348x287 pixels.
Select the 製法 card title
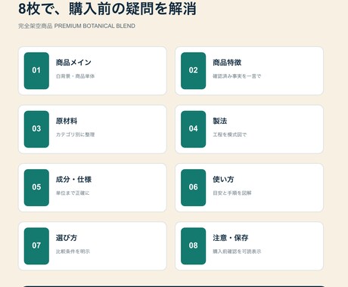click(x=220, y=121)
